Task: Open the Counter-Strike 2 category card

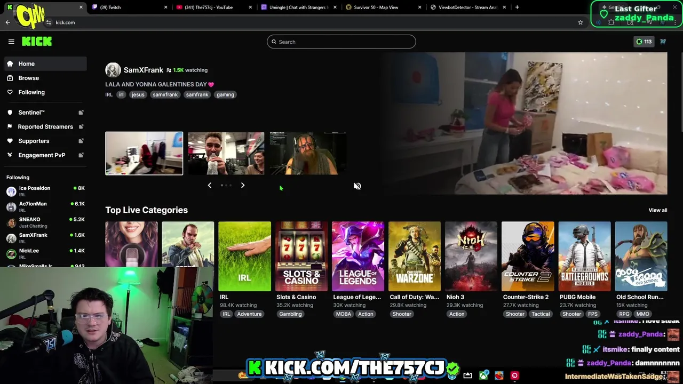Action: (528, 257)
